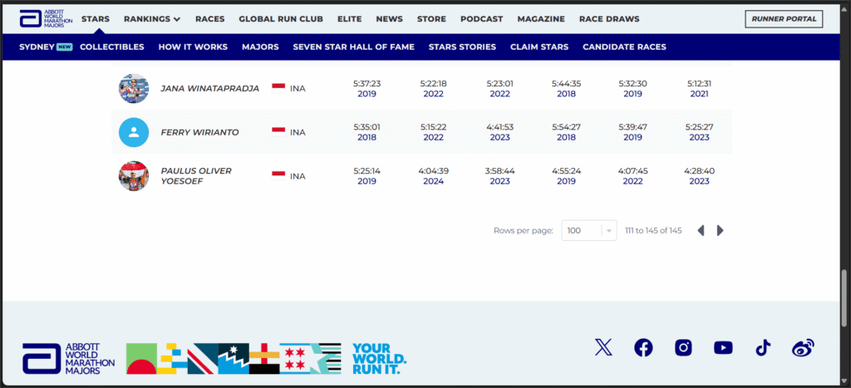
Task: Open the Weibo social icon
Action: click(x=803, y=348)
